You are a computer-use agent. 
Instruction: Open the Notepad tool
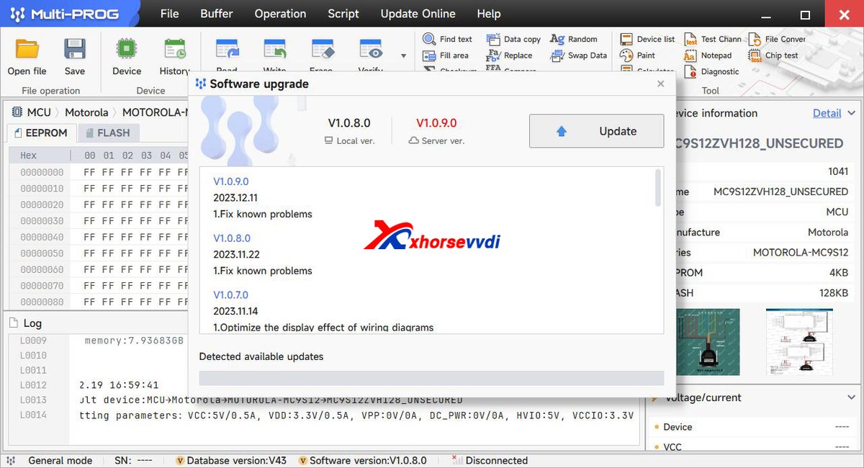click(707, 55)
